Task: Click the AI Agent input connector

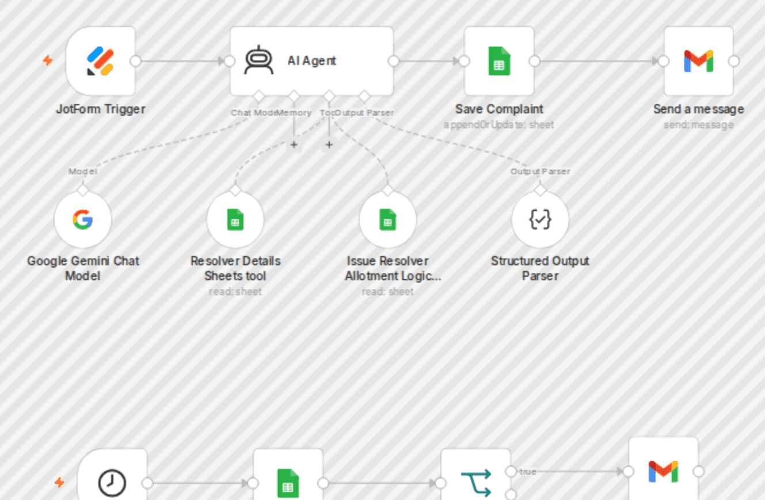Action: click(229, 61)
